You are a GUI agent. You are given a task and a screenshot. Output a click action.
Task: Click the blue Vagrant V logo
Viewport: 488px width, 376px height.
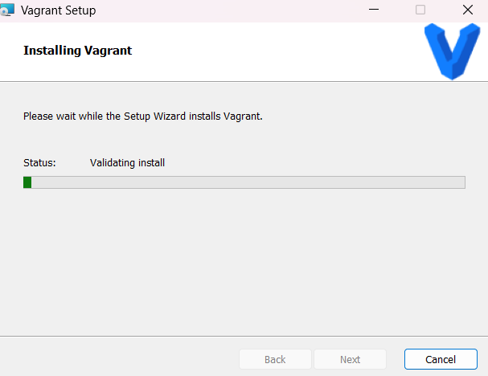451,51
